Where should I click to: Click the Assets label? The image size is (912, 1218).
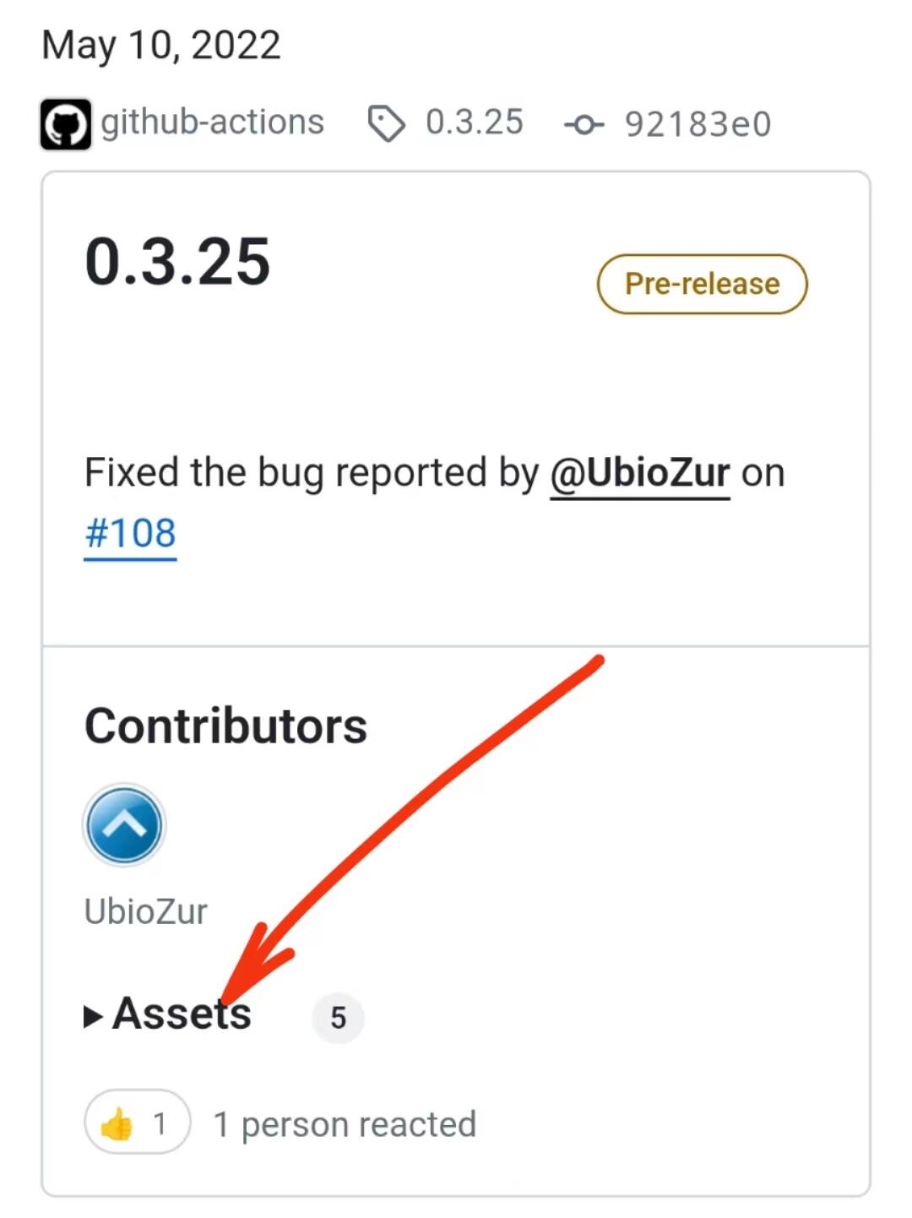tap(182, 1014)
